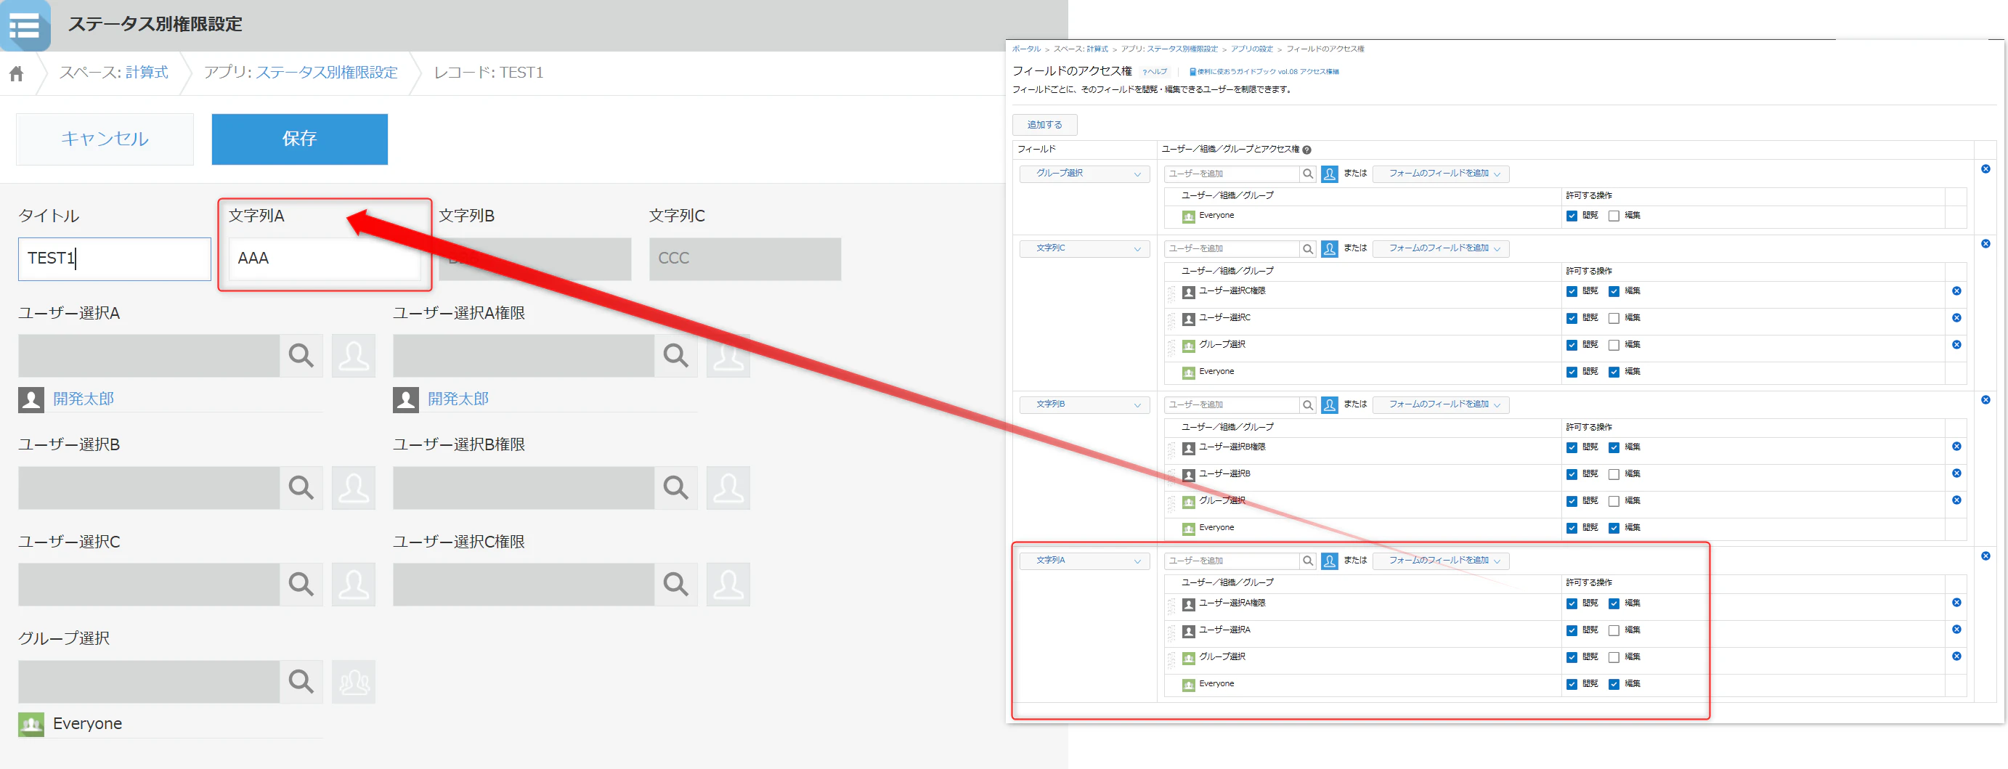The height and width of the screenshot is (769, 2008).
Task: Focus ユーザーを追加 input in 文字列A block
Action: pos(1232,561)
